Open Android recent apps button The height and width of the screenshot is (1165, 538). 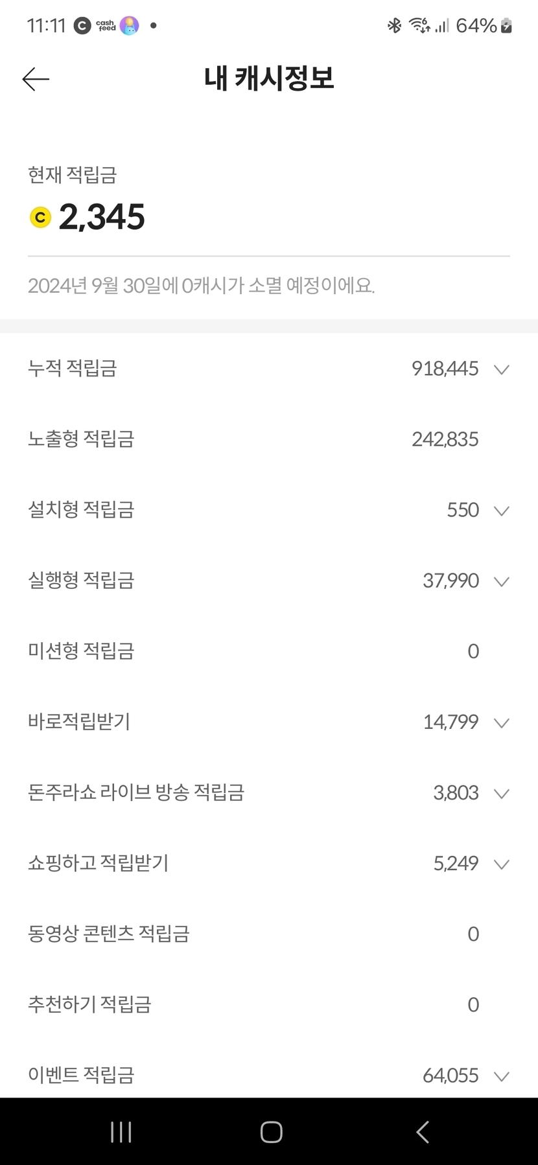[x=121, y=1132]
